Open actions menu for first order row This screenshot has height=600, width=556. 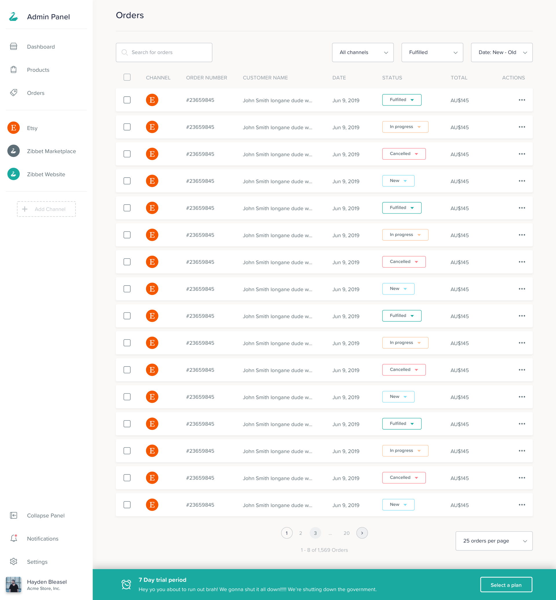[522, 100]
